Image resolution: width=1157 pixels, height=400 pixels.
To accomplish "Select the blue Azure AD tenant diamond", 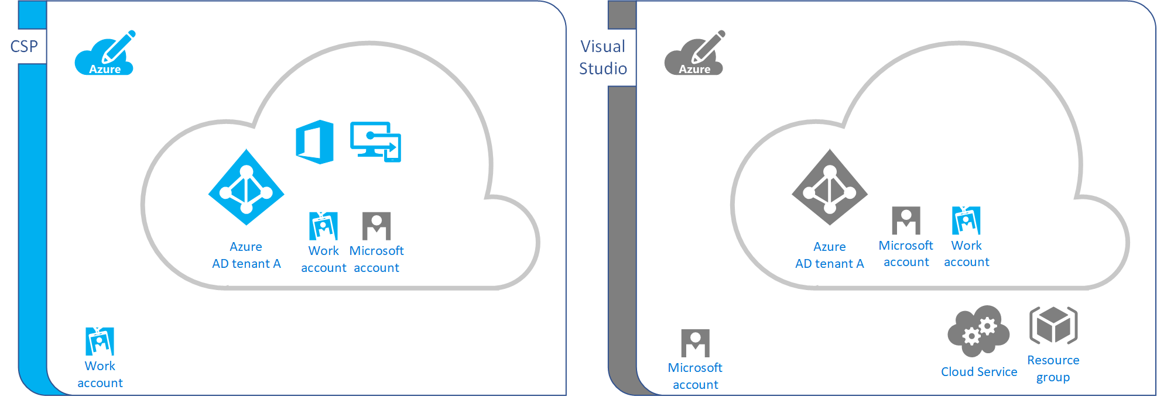I will [247, 188].
